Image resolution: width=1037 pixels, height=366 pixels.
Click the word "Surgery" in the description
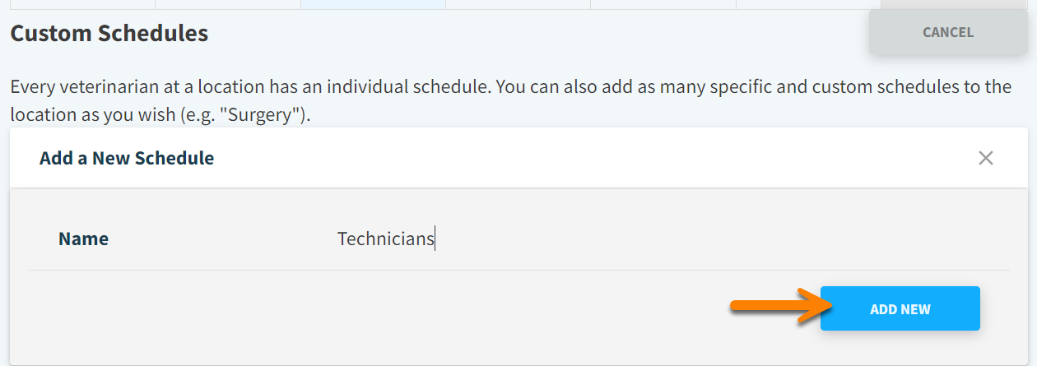[264, 115]
